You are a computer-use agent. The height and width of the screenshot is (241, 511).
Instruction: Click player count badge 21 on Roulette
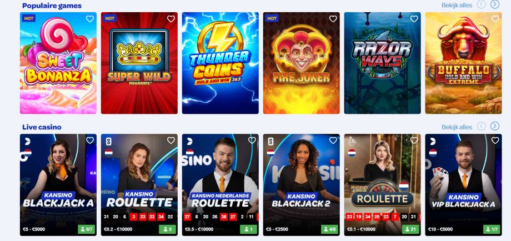click(x=410, y=229)
